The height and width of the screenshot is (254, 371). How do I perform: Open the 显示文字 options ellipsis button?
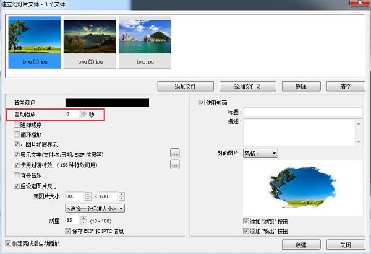click(x=175, y=153)
